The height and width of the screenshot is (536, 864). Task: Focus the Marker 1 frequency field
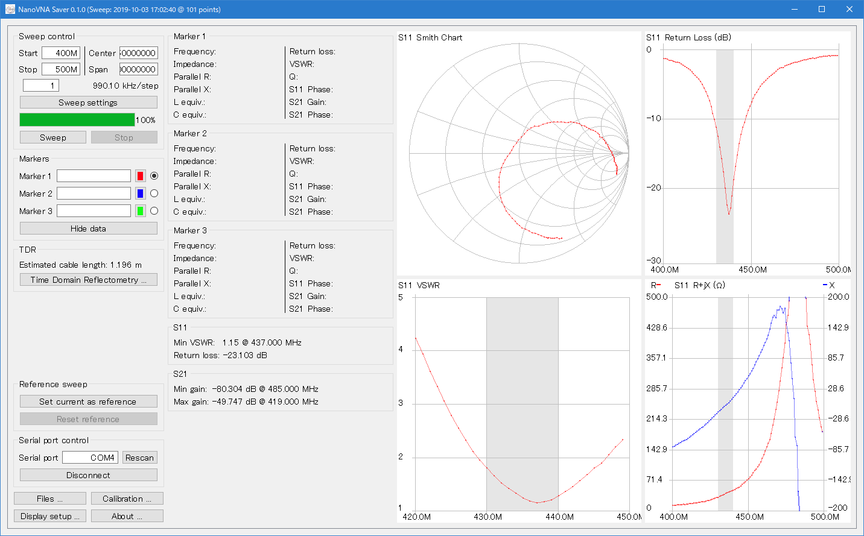(x=94, y=176)
